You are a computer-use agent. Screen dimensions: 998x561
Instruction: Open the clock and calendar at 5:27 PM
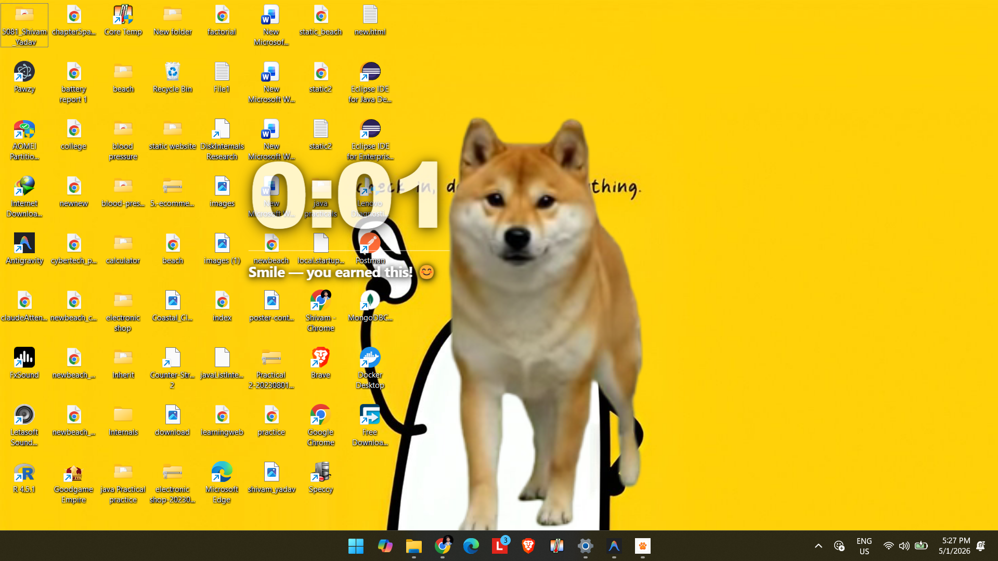(x=955, y=546)
